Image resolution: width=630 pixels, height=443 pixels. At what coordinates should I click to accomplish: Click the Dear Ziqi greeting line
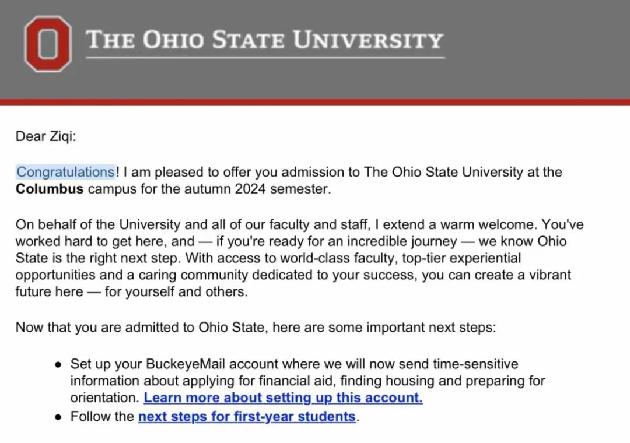coord(46,136)
